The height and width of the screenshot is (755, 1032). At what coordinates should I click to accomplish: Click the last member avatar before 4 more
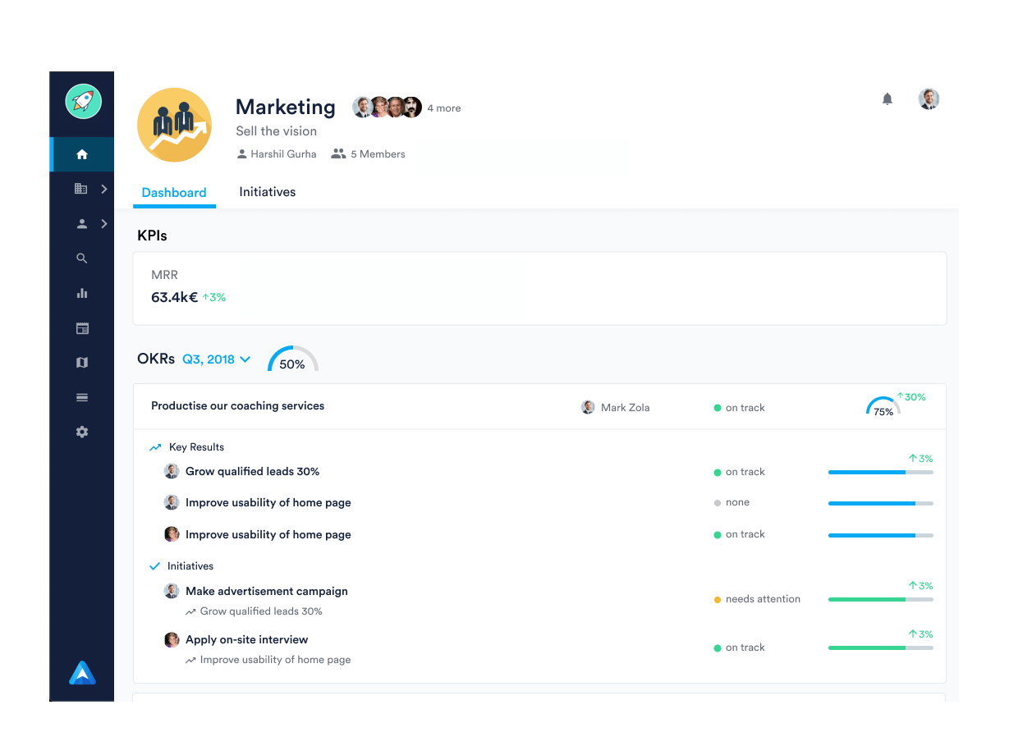point(412,107)
